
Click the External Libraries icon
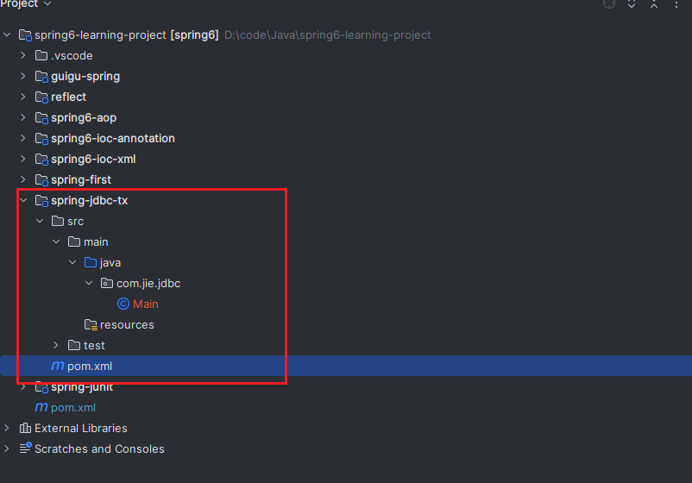coord(25,428)
